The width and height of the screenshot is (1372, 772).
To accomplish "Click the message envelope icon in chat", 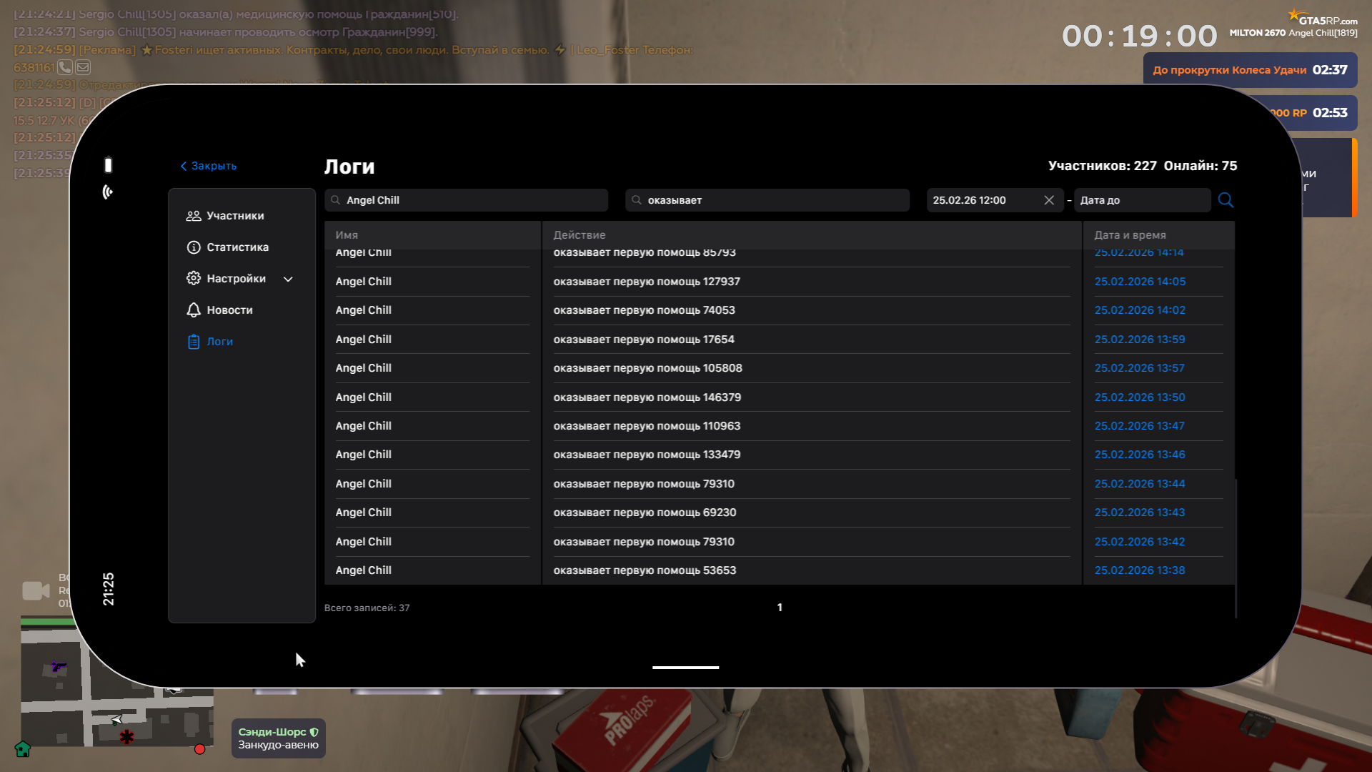I will click(83, 67).
